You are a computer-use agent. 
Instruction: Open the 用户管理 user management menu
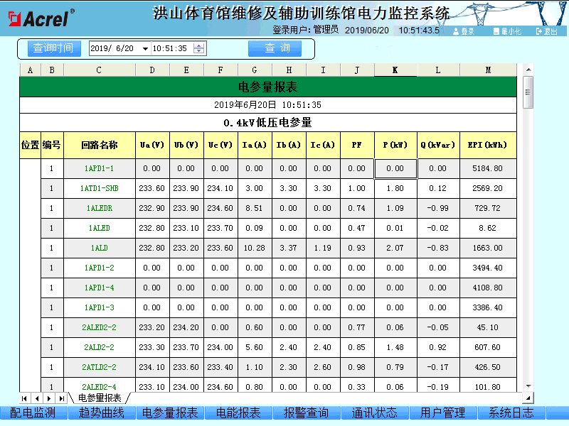pos(444,413)
